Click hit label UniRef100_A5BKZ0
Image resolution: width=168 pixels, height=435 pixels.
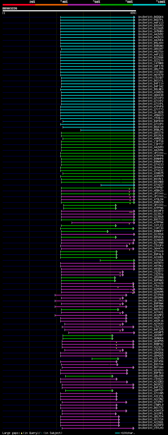click(151, 191)
